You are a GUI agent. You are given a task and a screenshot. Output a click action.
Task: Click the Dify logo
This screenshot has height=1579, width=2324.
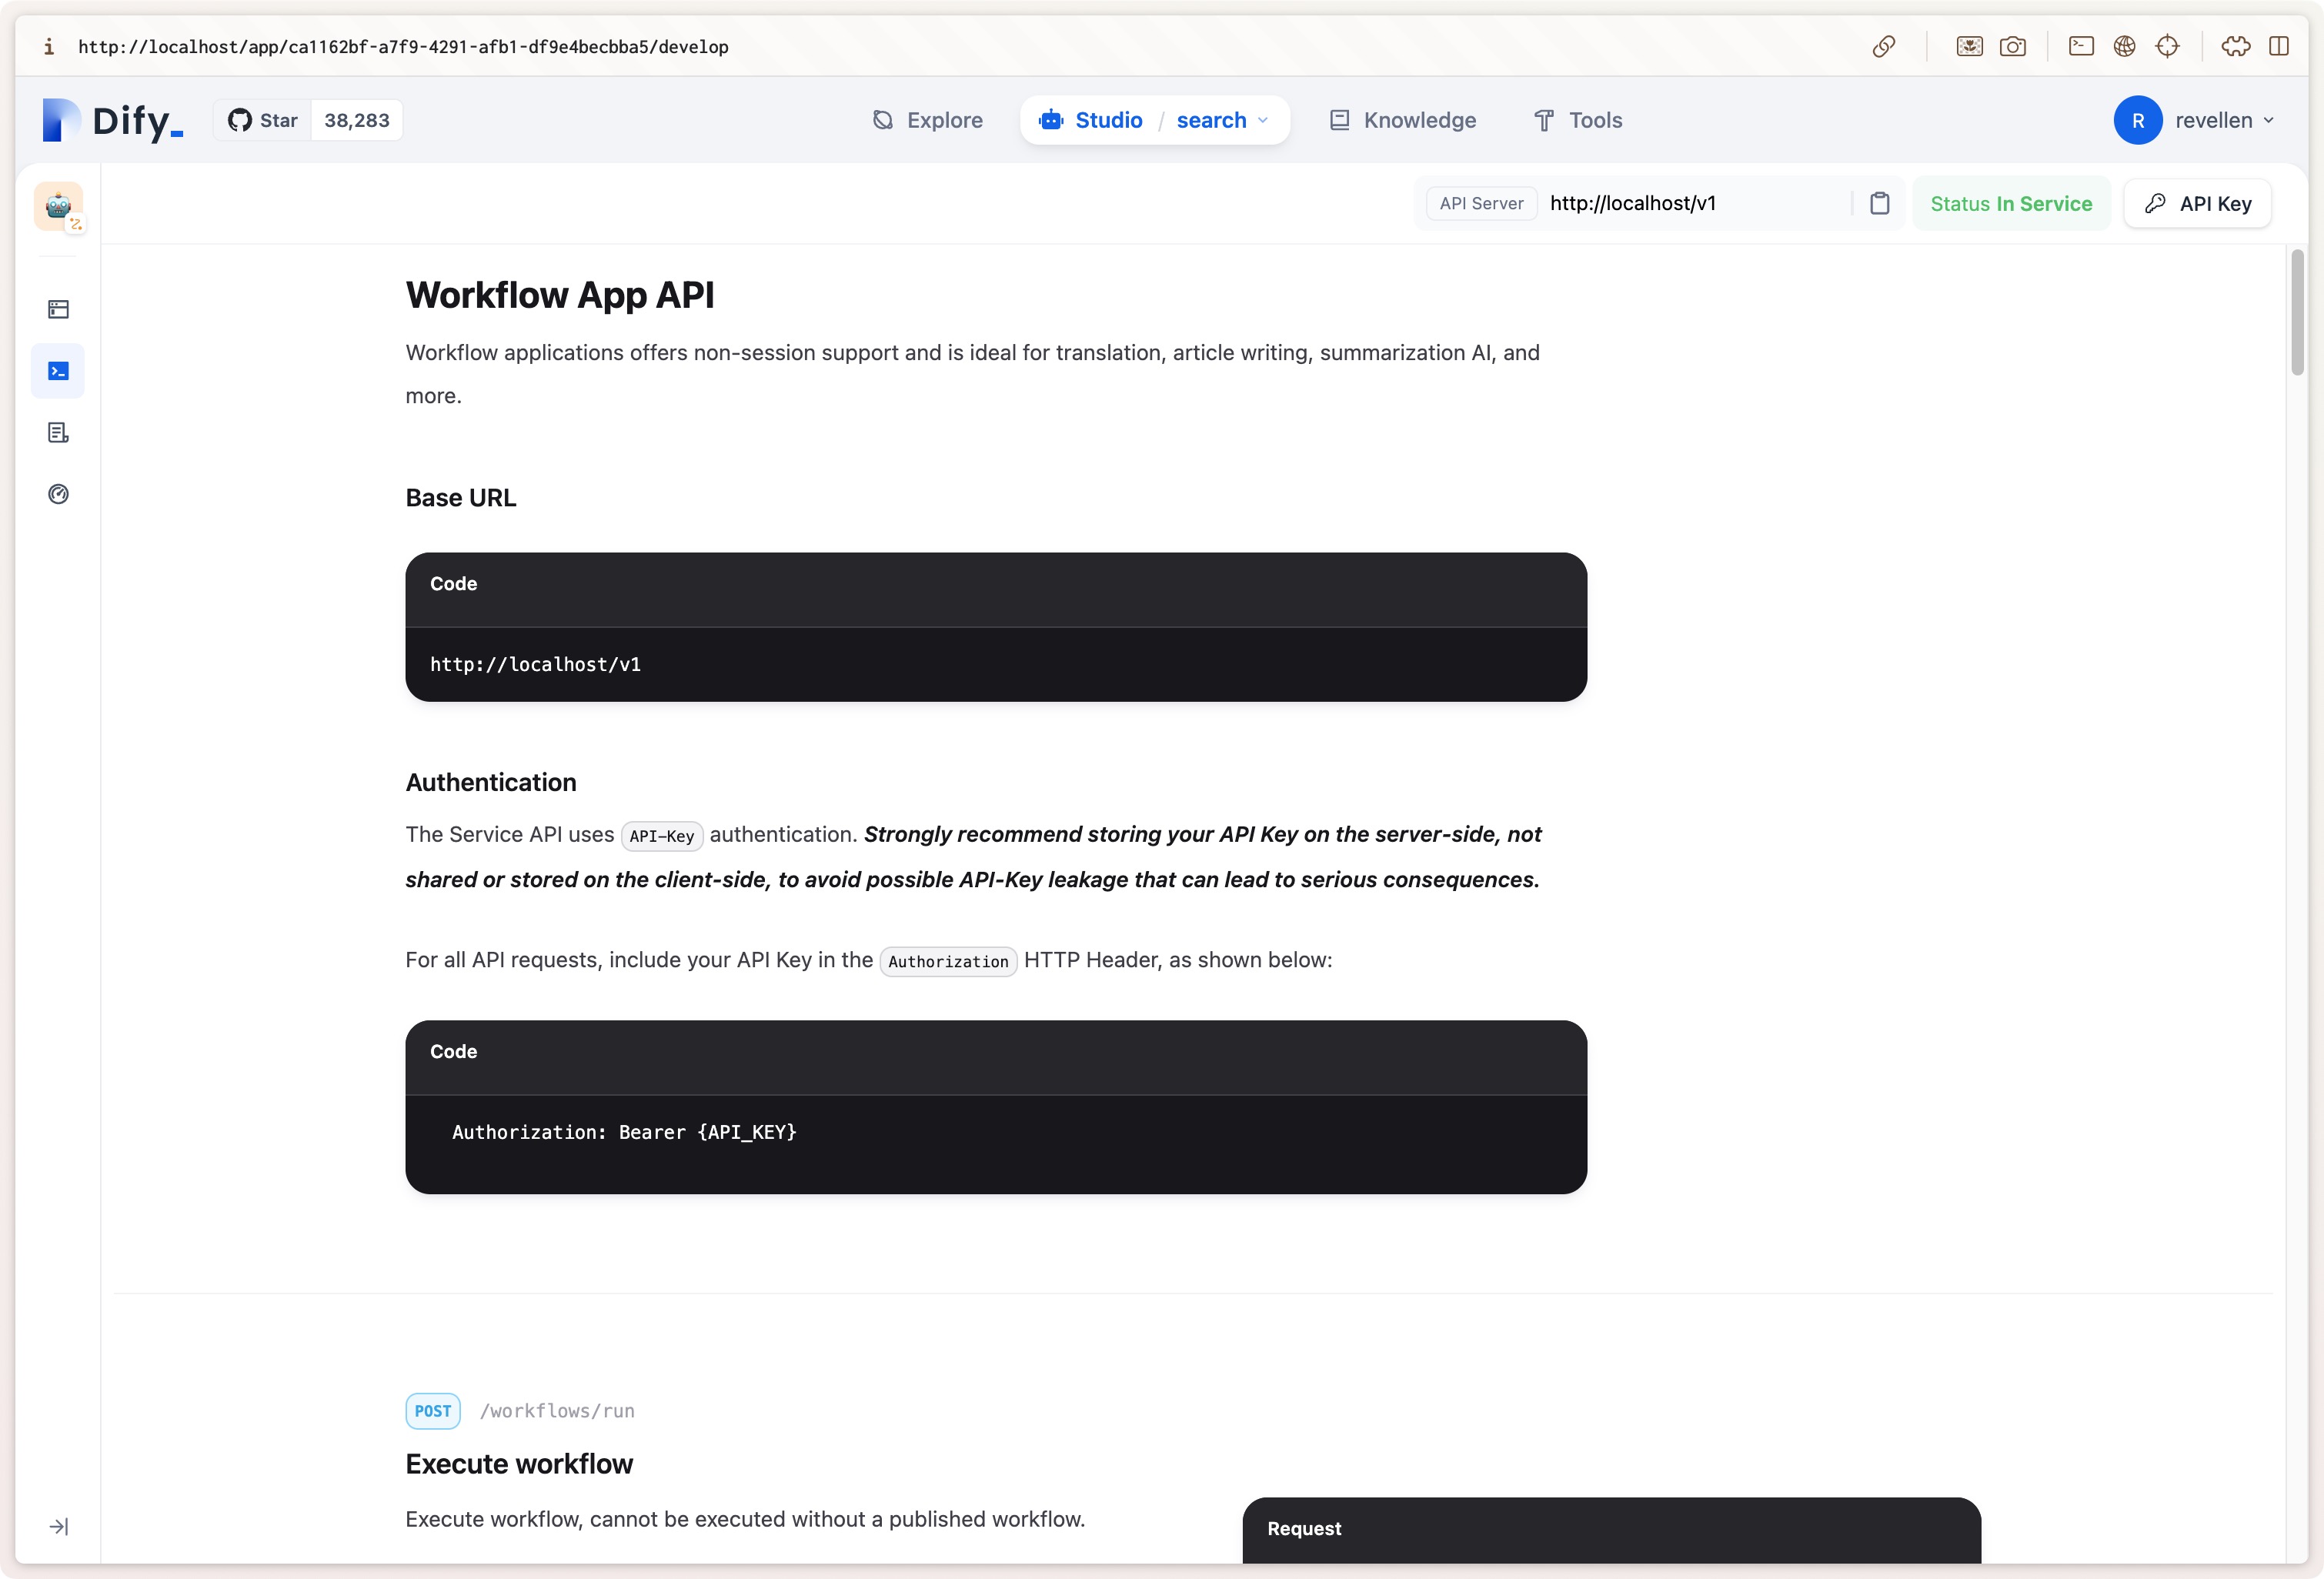click(x=113, y=120)
